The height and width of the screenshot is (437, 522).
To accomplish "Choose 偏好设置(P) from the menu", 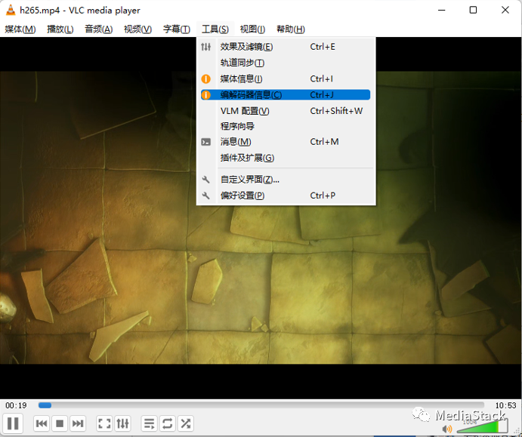I will (242, 195).
